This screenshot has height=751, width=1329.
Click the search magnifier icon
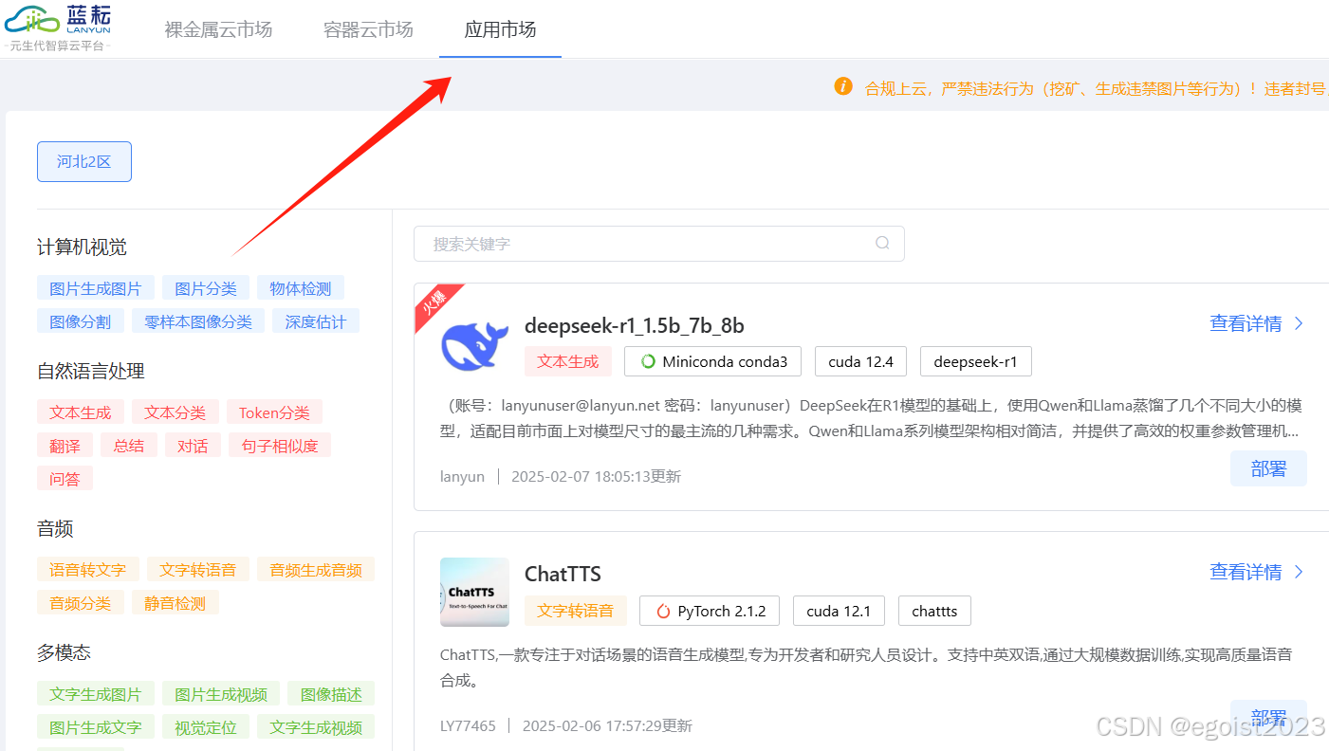[882, 244]
